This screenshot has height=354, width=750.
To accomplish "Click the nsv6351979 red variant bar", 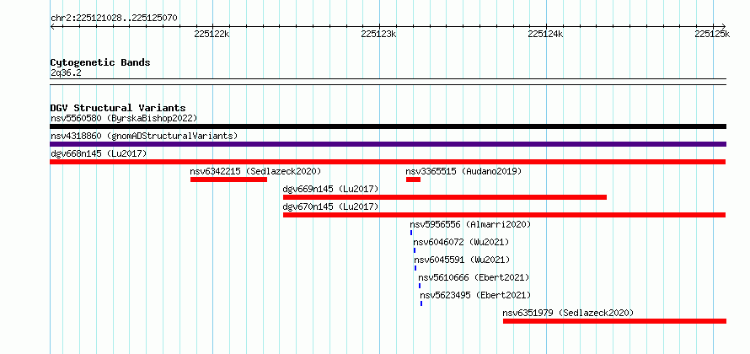I will coord(614,321).
